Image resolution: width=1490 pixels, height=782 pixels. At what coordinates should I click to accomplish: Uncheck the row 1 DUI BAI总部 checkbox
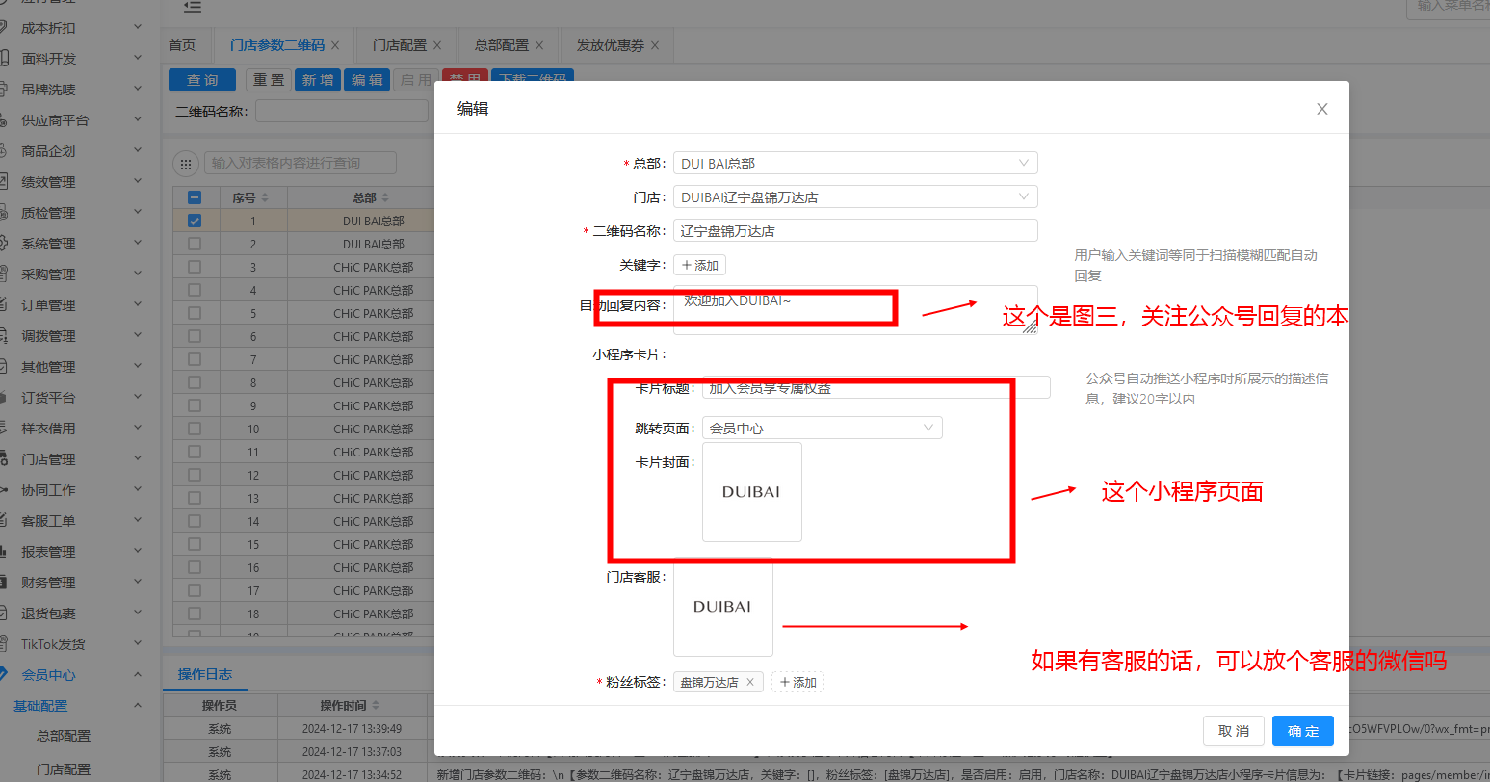tap(195, 221)
